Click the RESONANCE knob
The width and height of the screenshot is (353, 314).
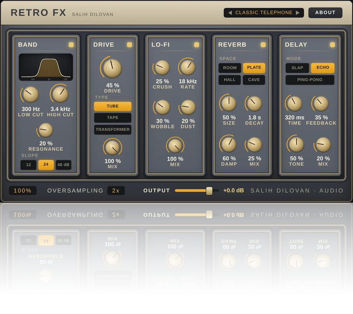pos(46,130)
